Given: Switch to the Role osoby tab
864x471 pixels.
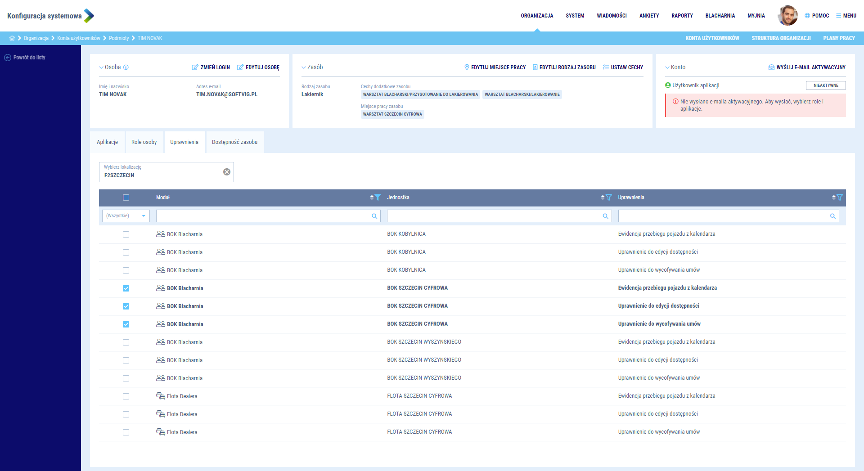Looking at the screenshot, I should [144, 142].
